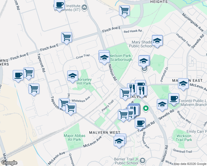The height and width of the screenshot is (166, 207).
Task: Select the cafe marker near Finch Ave E west edge
Action: pos(18,75)
